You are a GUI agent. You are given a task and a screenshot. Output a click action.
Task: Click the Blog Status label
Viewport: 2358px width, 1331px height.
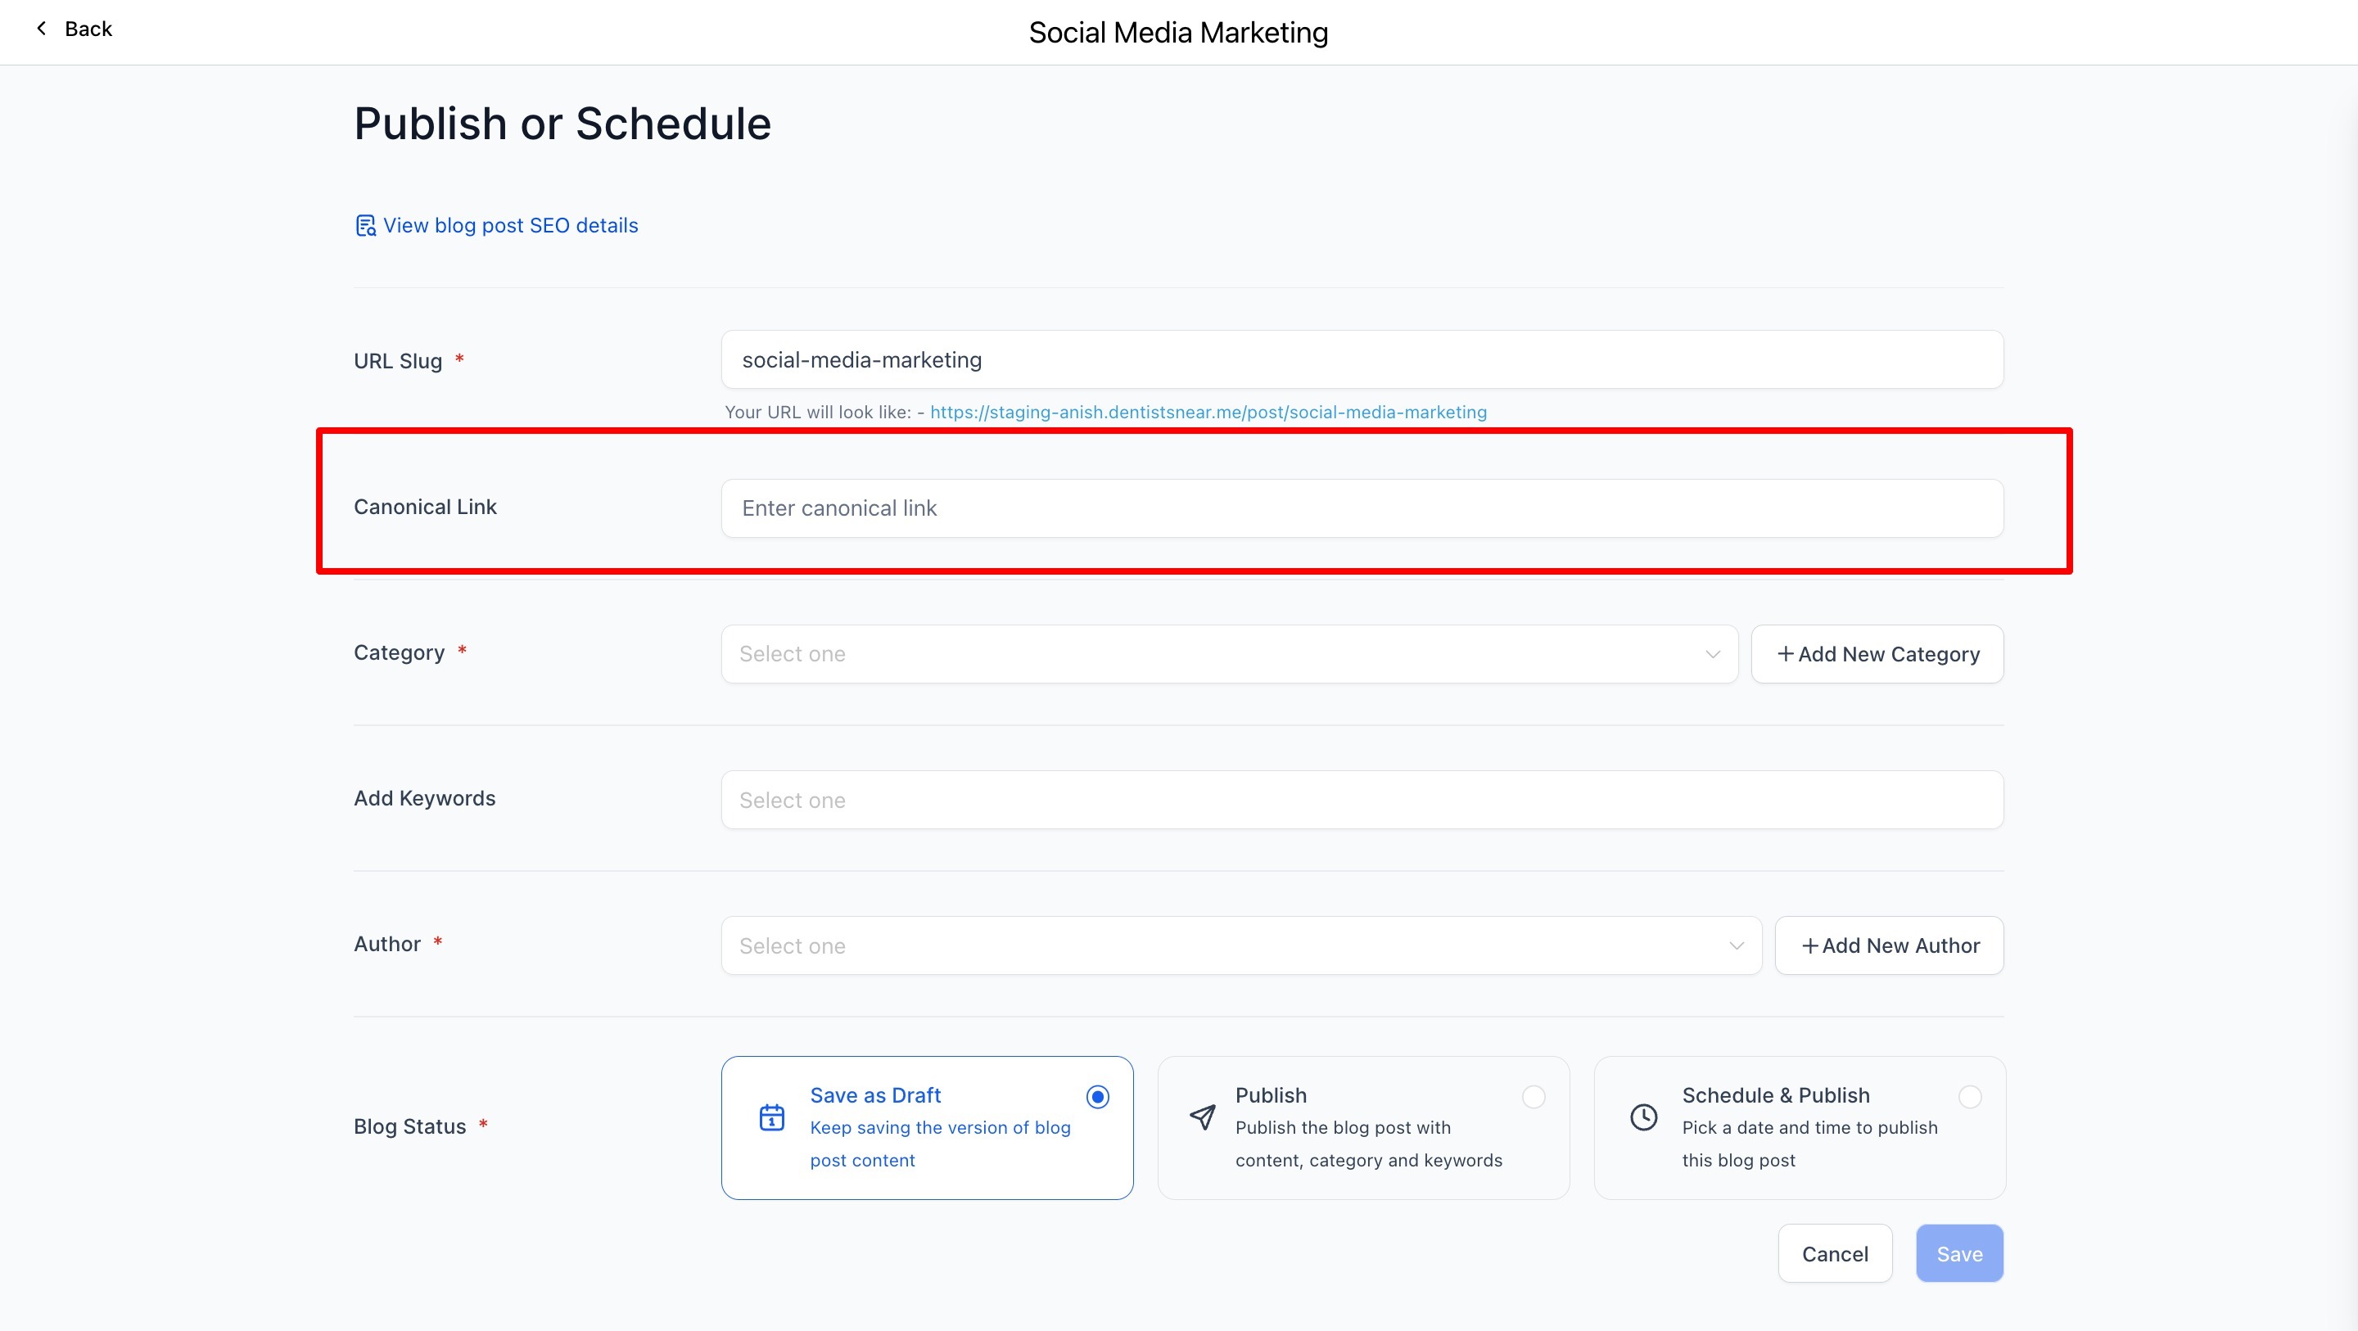click(410, 1126)
